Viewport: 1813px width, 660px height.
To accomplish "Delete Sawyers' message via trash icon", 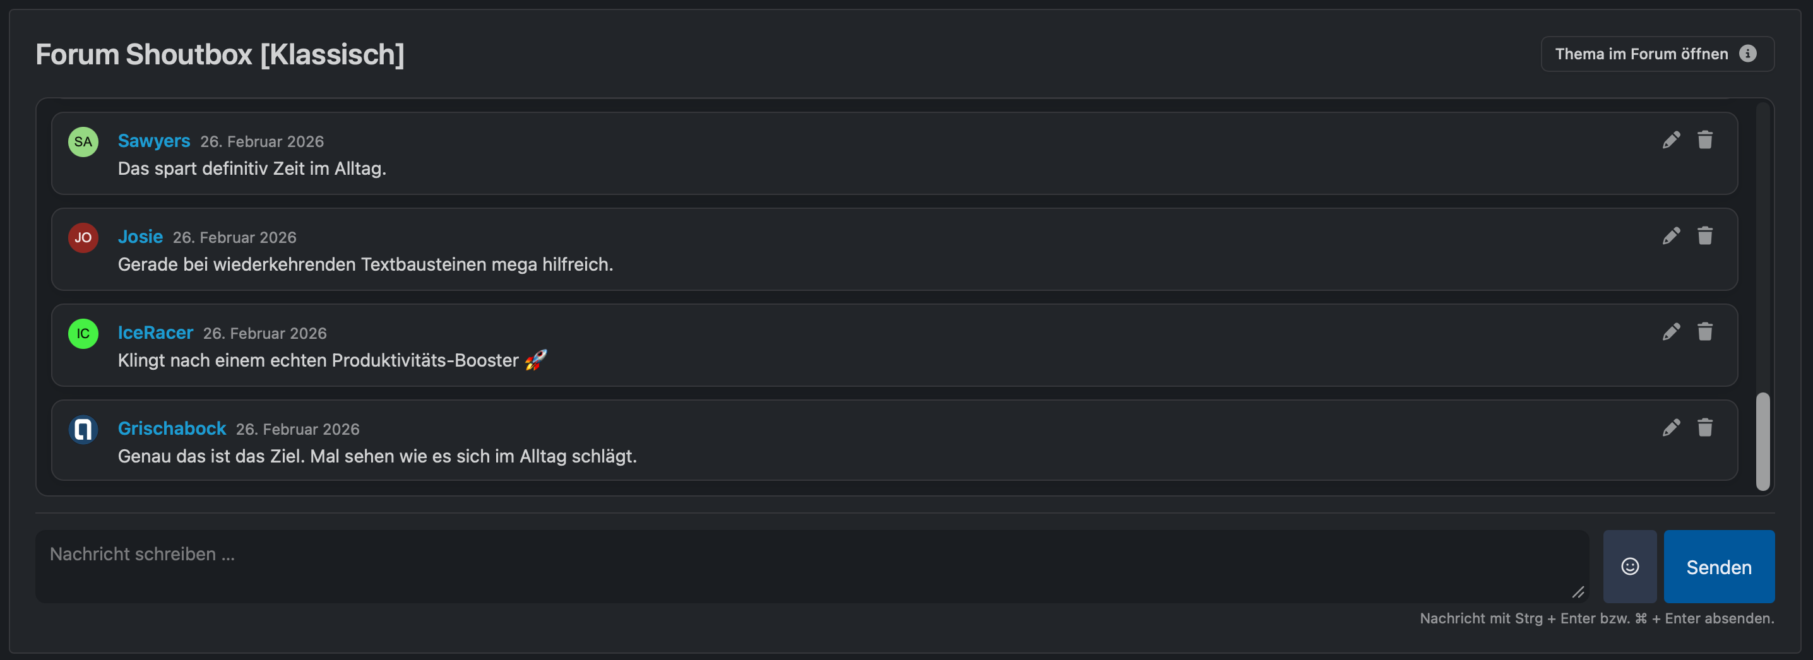I will [1704, 140].
